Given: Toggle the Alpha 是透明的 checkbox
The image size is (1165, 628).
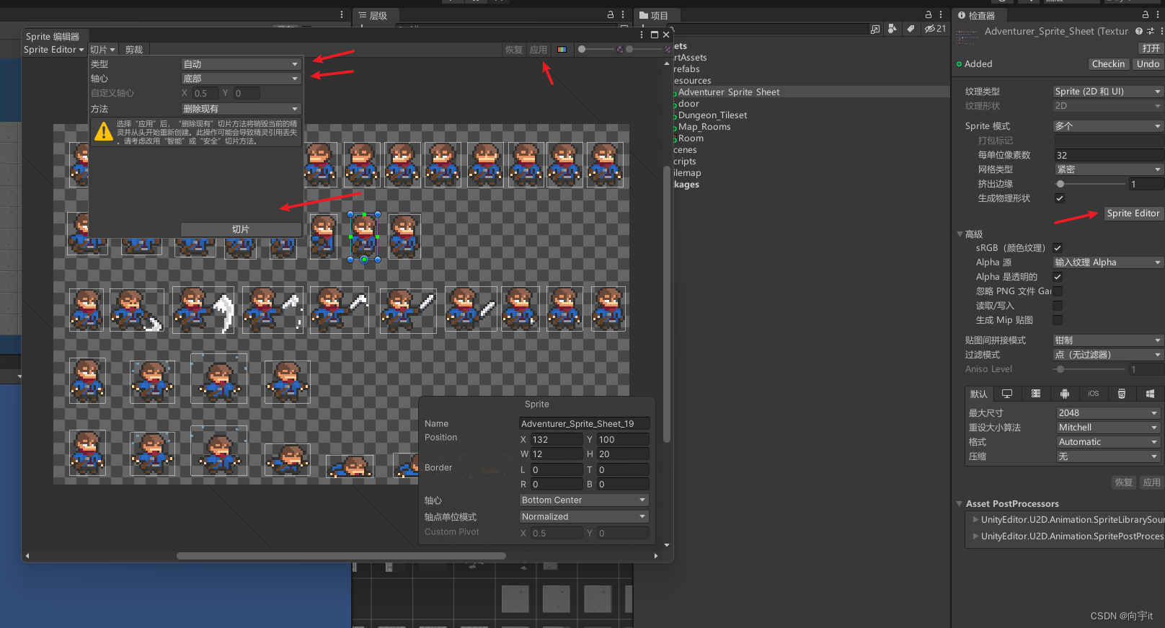Looking at the screenshot, I should tap(1058, 277).
